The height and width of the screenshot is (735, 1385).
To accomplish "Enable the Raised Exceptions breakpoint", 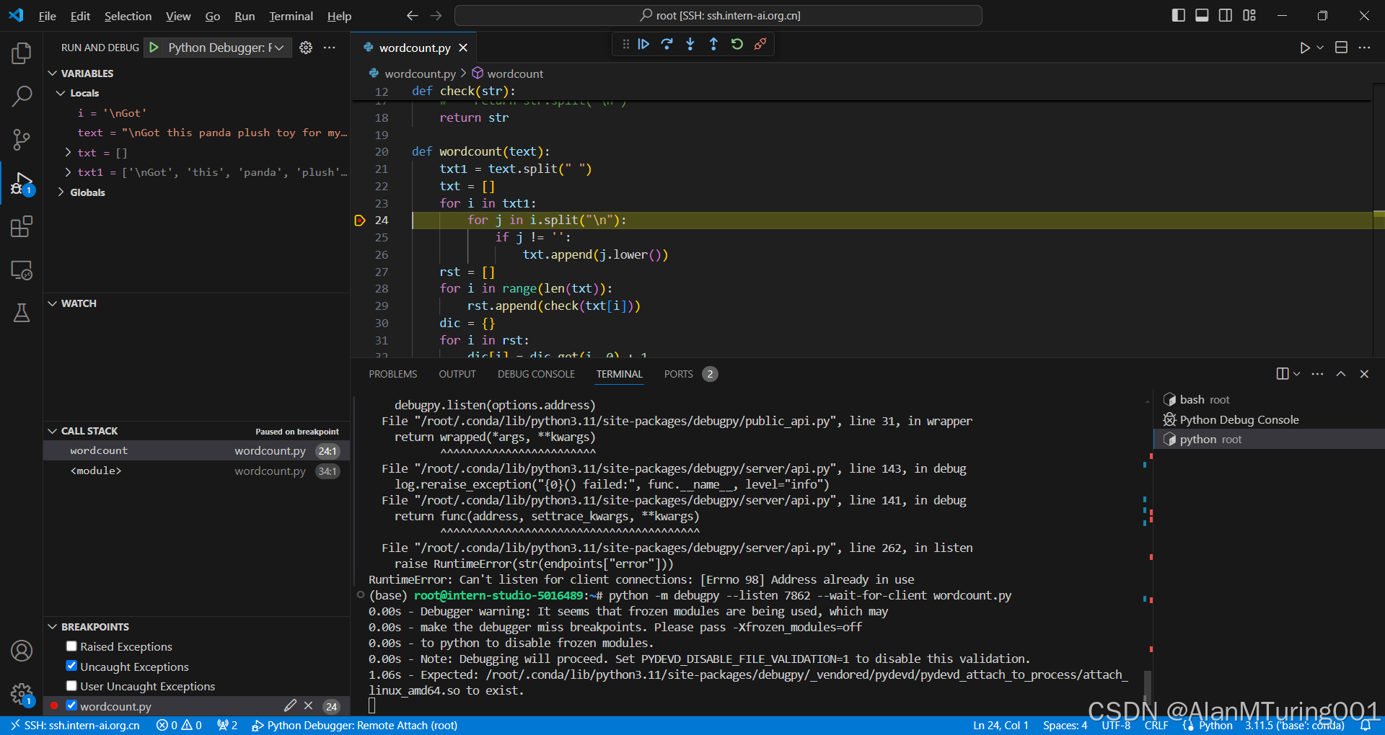I will 71,646.
